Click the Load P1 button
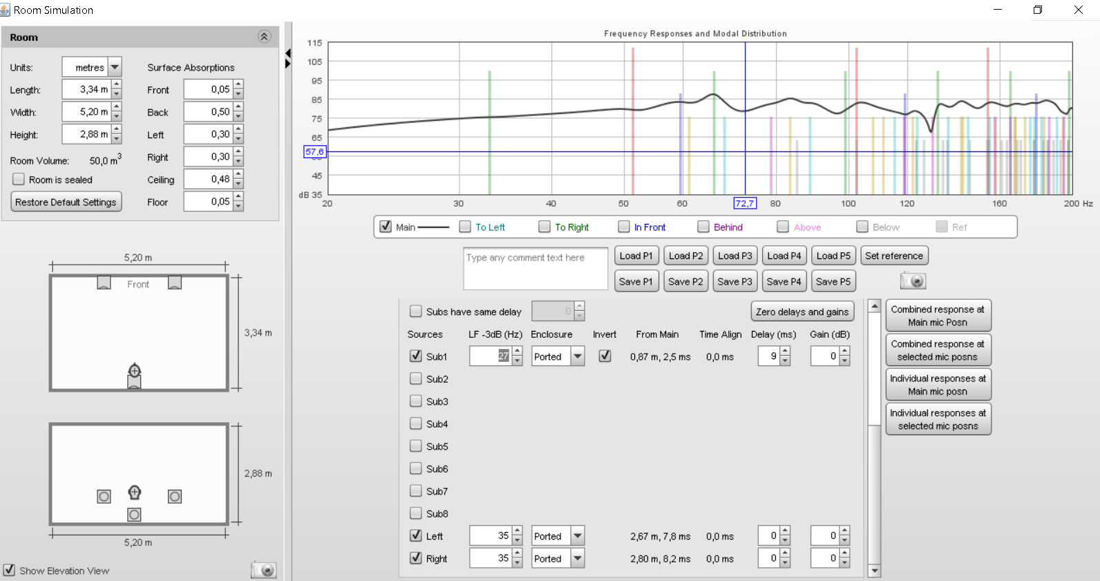Viewport: 1100px width, 581px height. [x=636, y=256]
